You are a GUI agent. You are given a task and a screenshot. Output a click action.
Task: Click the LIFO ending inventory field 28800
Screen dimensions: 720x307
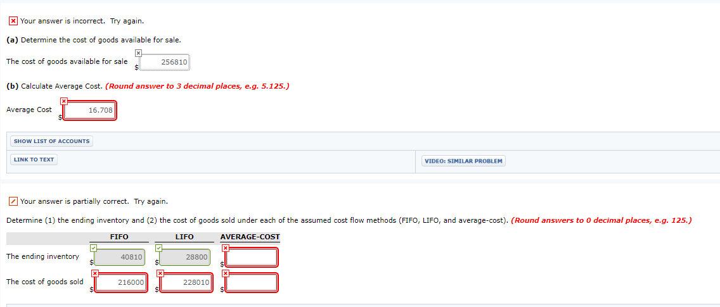point(185,258)
